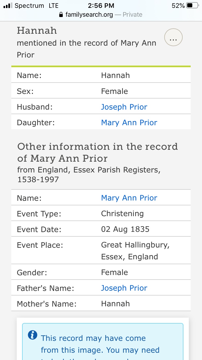Tap the 2:56 PM clock in status bar
Image resolution: width=202 pixels, height=360 pixels.
tap(101, 6)
